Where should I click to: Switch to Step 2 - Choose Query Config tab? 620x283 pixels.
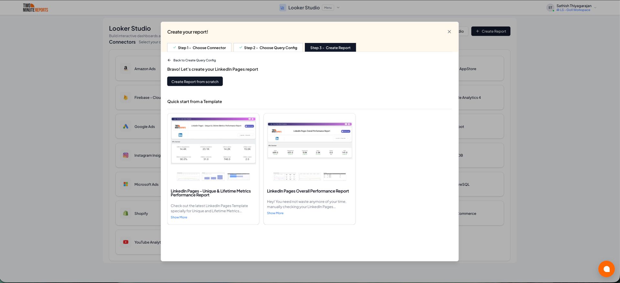(x=268, y=47)
